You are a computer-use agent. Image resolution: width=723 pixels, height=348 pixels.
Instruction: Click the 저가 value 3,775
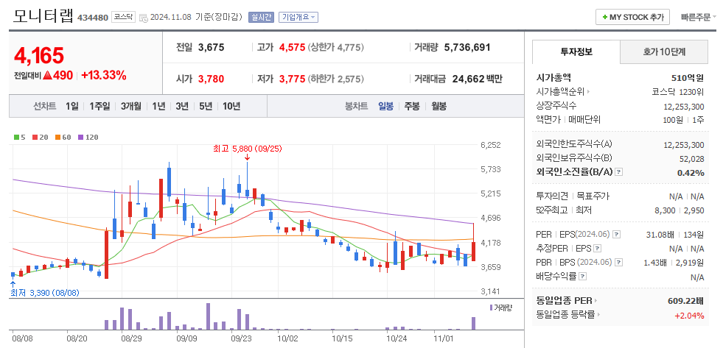click(x=292, y=79)
